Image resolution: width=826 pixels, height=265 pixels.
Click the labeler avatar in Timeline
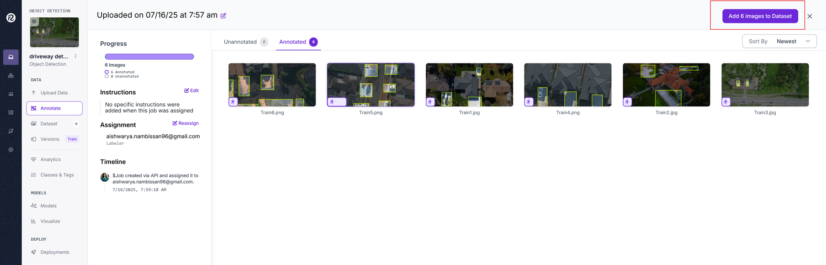(x=105, y=177)
